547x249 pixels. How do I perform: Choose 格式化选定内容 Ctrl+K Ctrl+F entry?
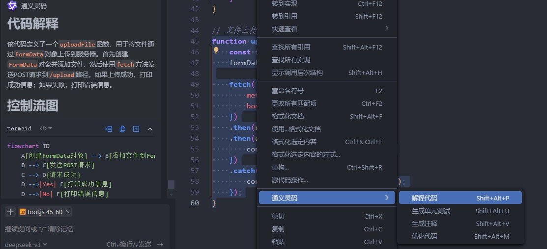click(327, 142)
